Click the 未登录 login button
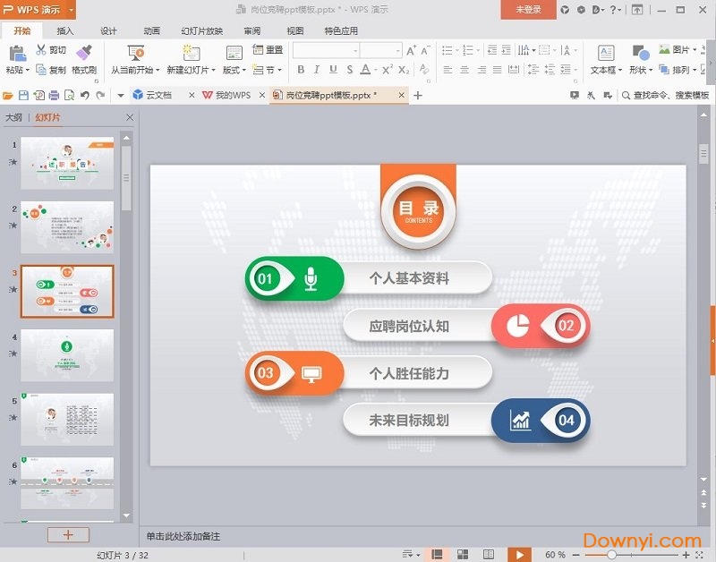 [x=527, y=10]
